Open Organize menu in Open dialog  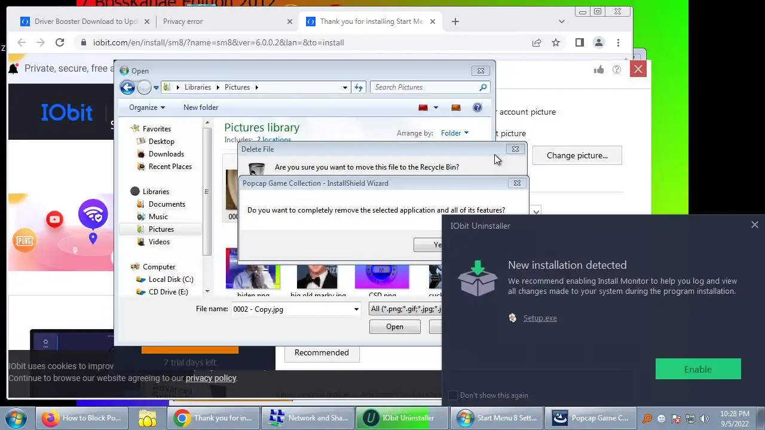(x=147, y=107)
